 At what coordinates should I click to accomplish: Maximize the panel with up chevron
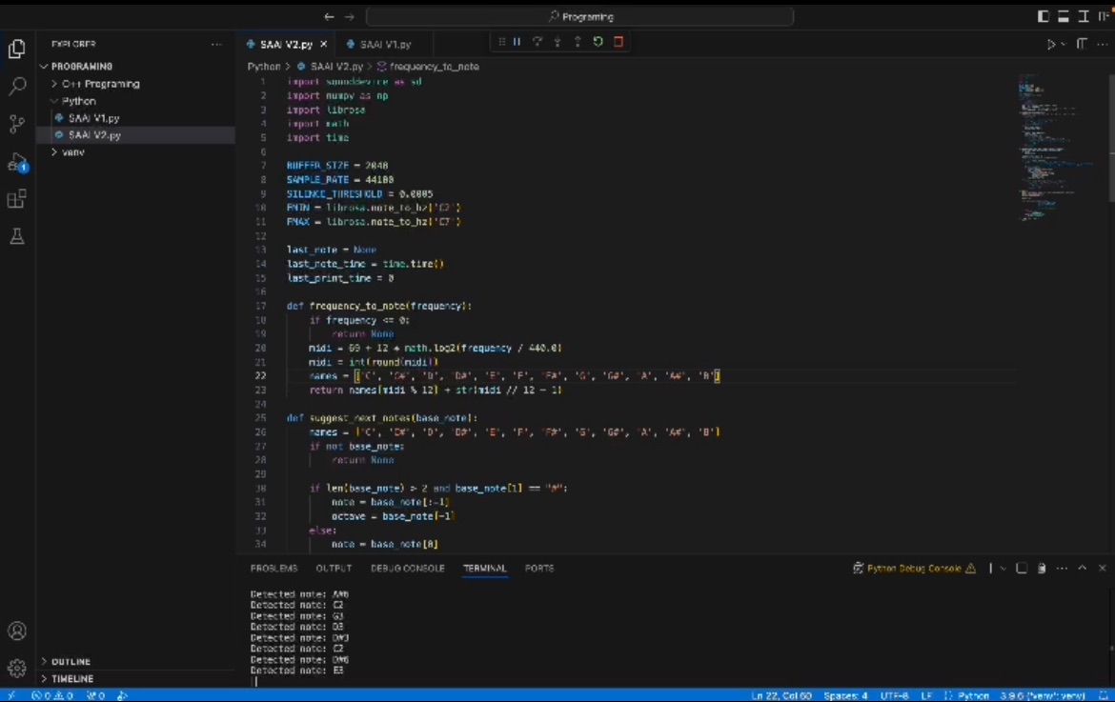(1083, 569)
